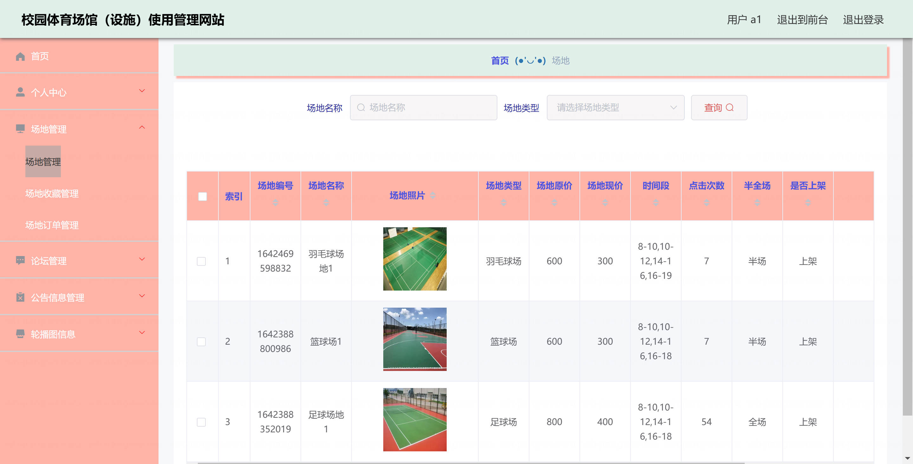
Task: Open the 场地收藏管理 submenu
Action: (52, 193)
